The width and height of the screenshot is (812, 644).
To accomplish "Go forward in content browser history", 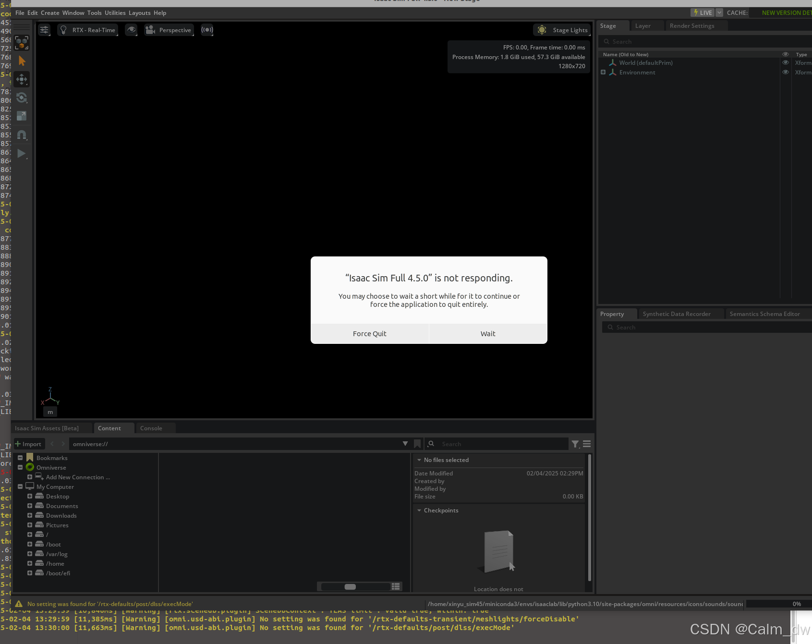I will click(x=63, y=444).
